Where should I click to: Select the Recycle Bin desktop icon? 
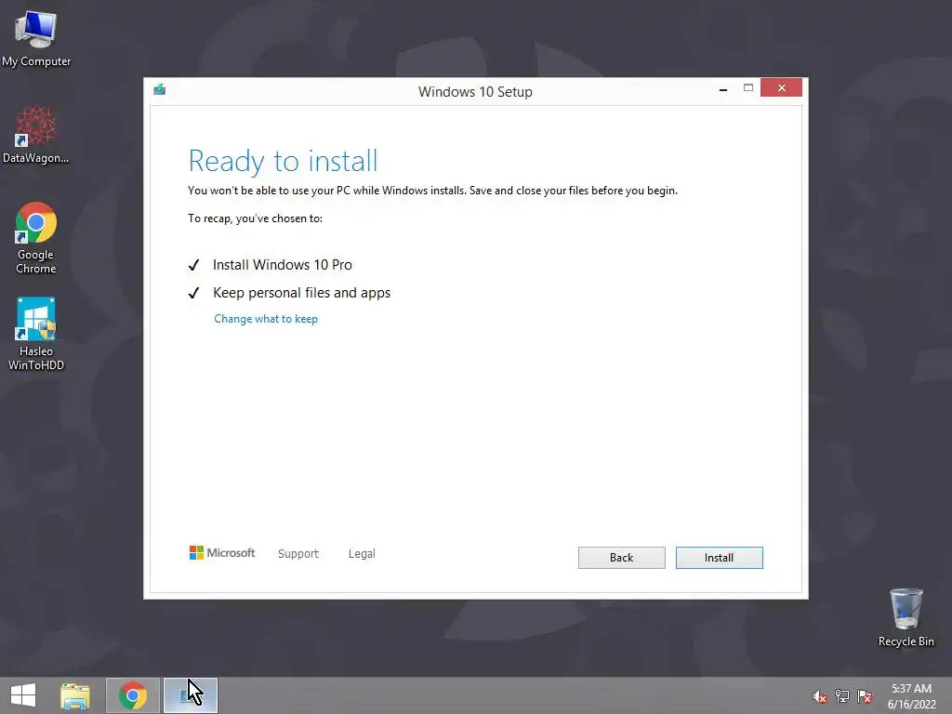click(906, 617)
